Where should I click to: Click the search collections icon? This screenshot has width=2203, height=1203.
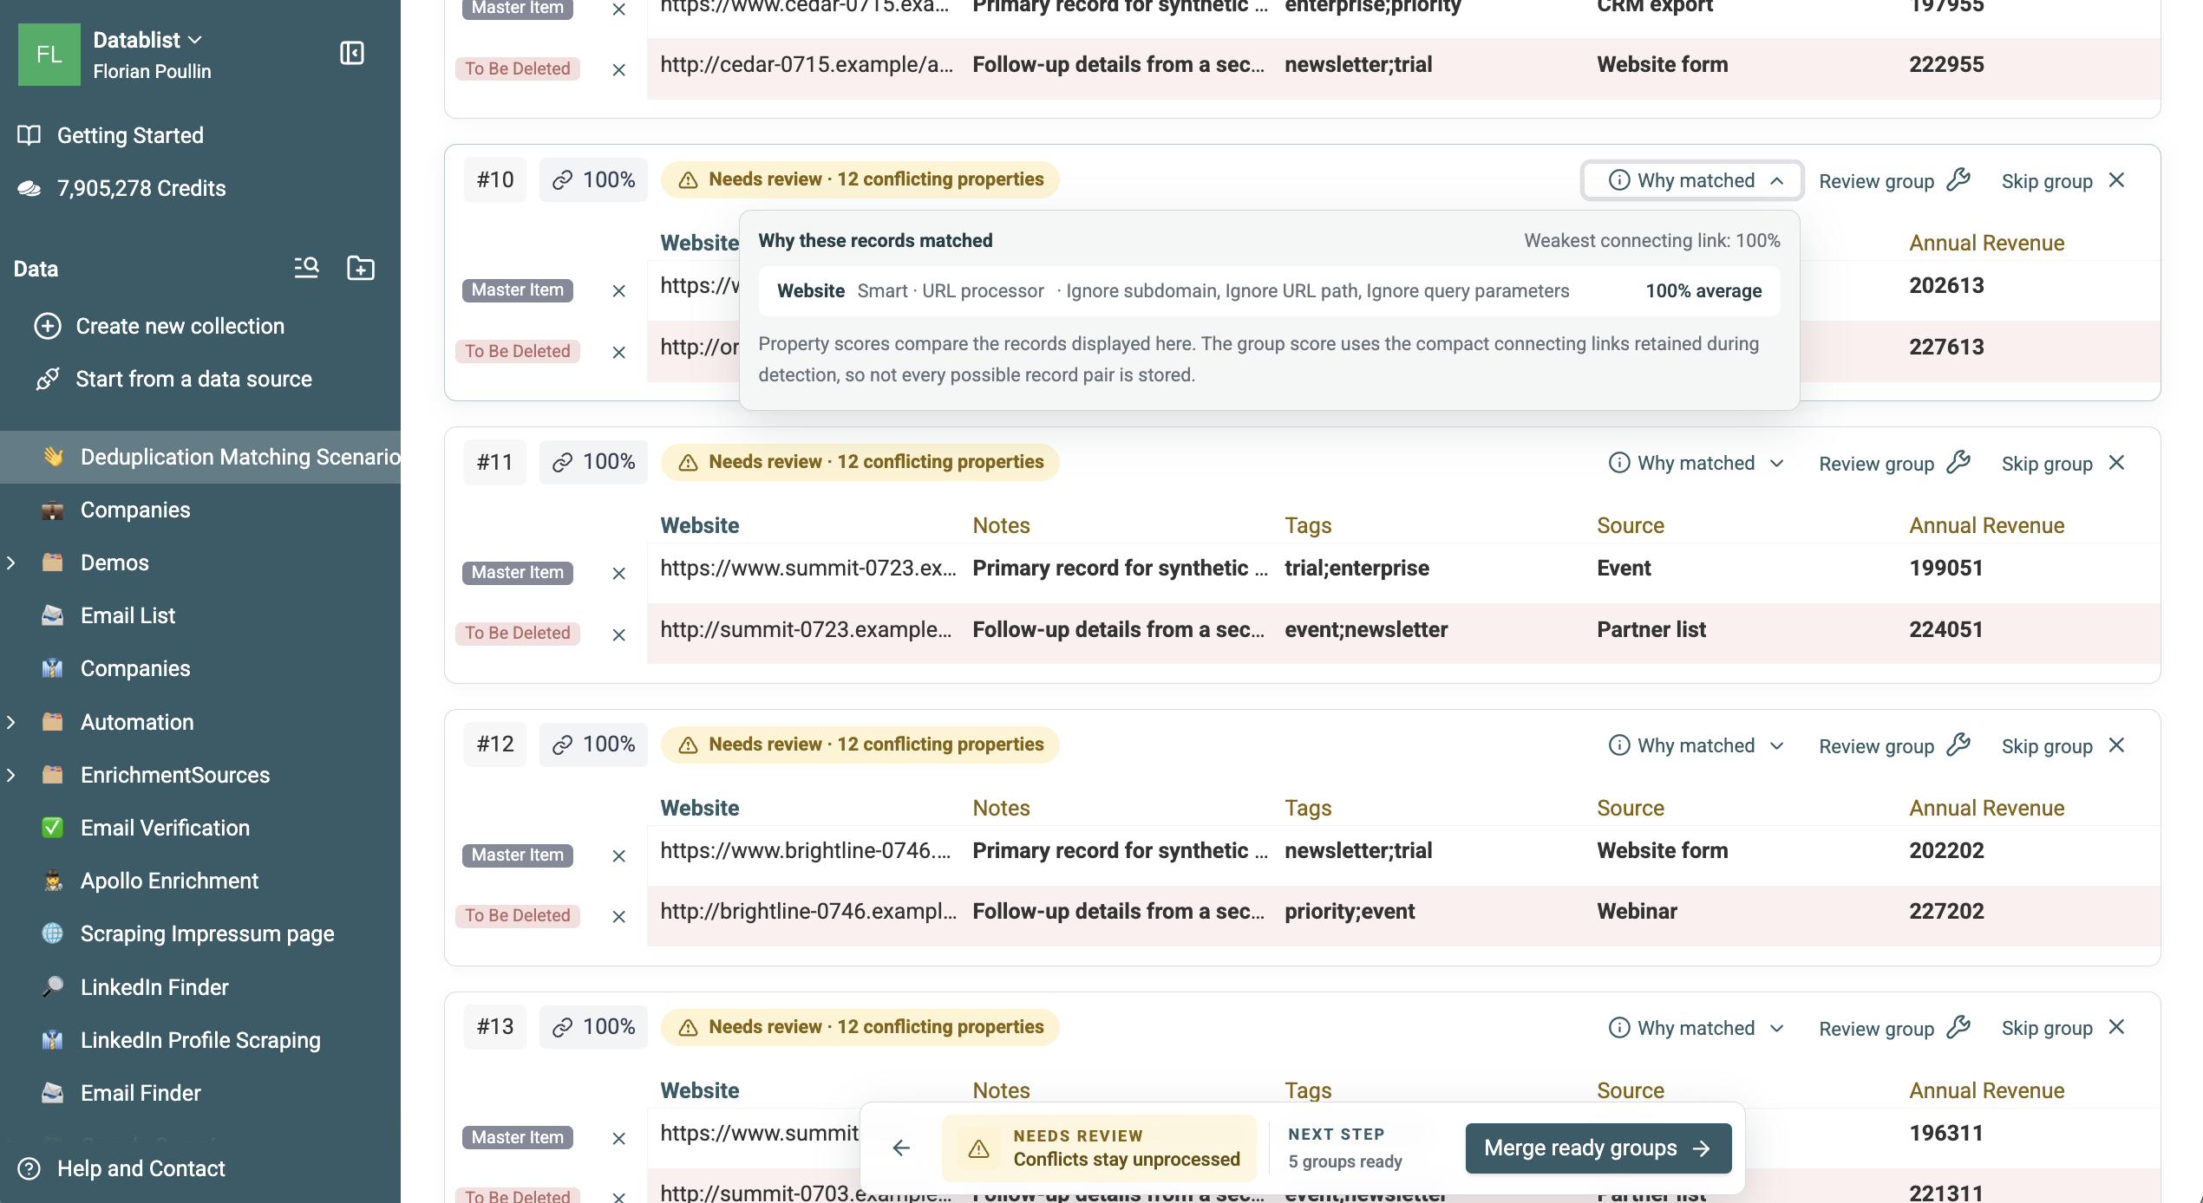[306, 268]
